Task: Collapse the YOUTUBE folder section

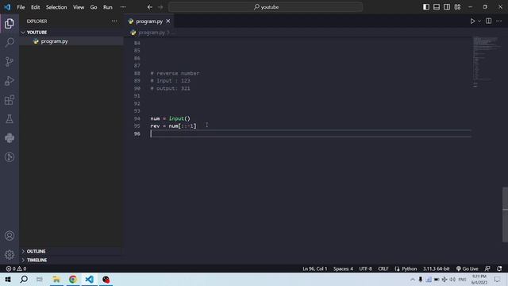Action: tap(37, 33)
